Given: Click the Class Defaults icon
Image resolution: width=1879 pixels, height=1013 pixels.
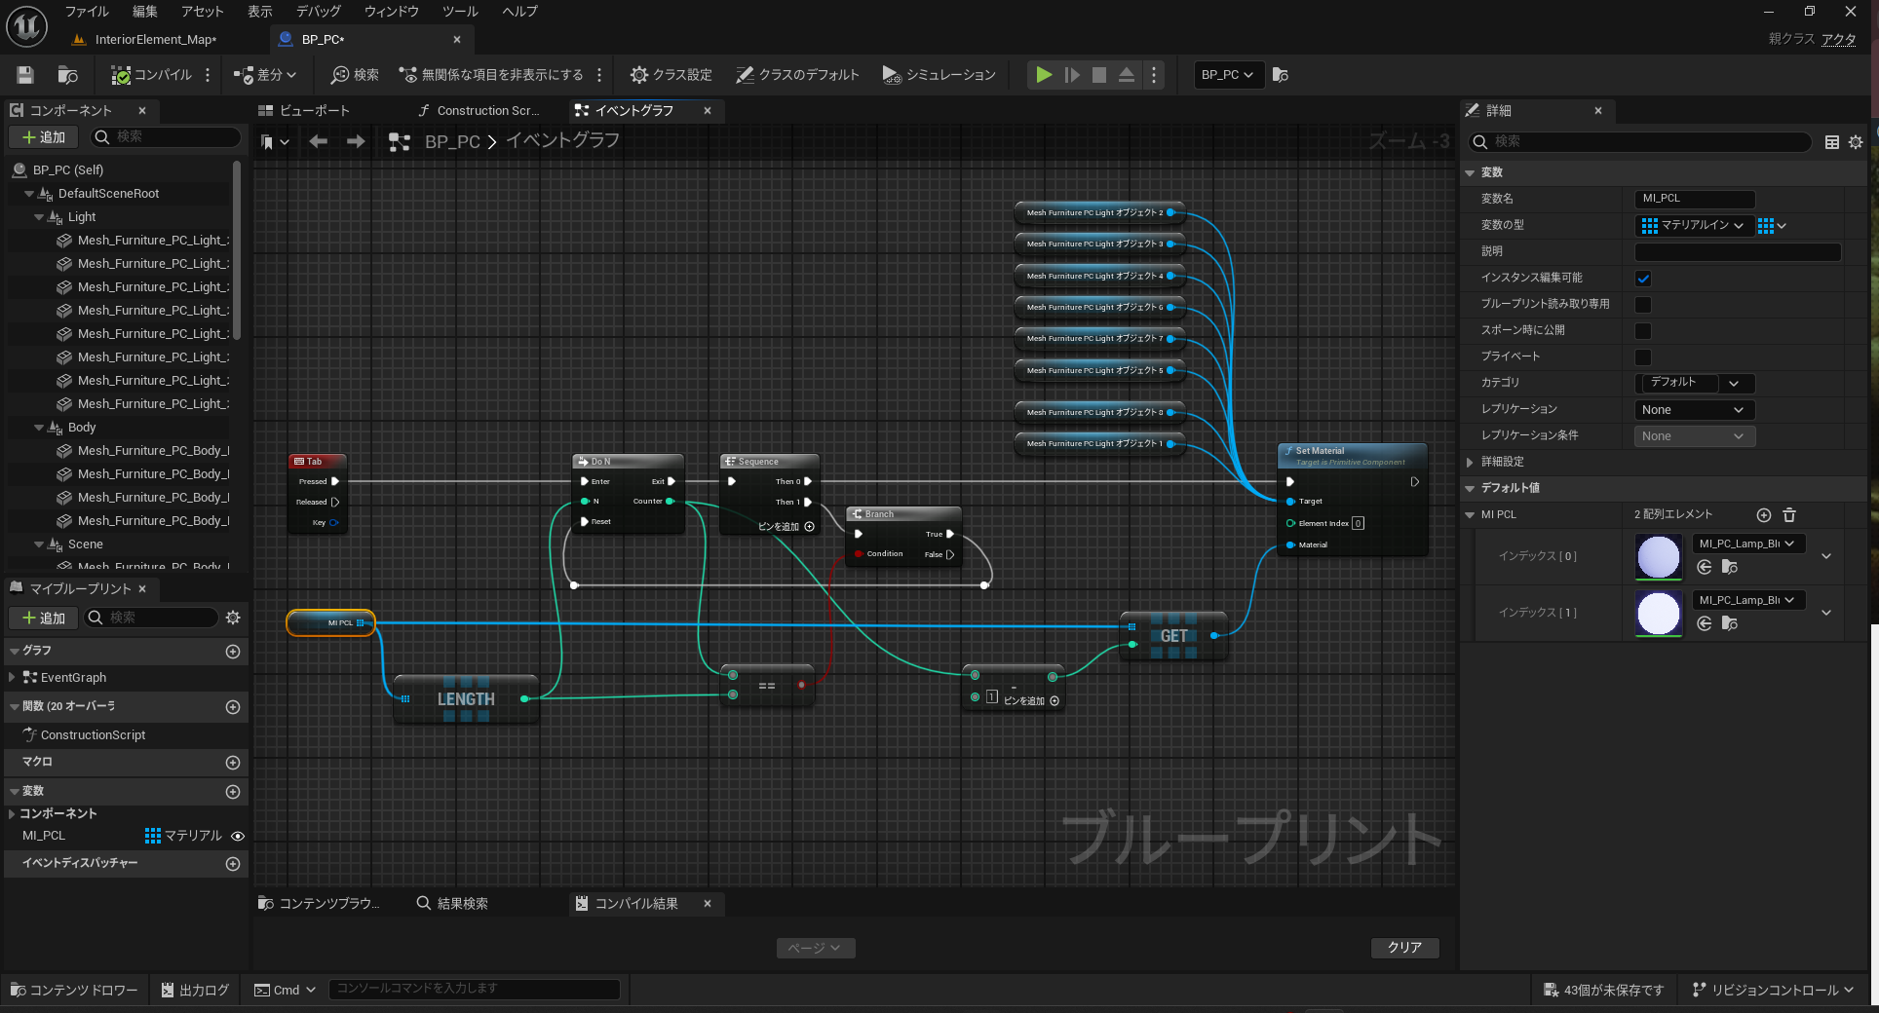Looking at the screenshot, I should pos(745,75).
